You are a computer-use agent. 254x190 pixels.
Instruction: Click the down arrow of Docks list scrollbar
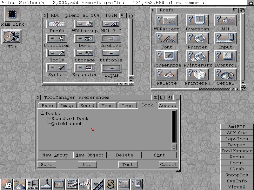174,148
